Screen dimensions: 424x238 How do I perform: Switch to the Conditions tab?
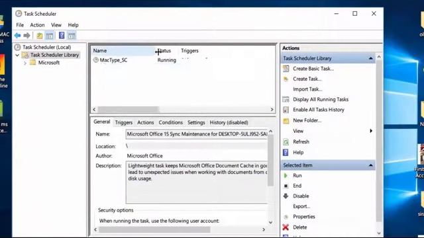point(171,122)
